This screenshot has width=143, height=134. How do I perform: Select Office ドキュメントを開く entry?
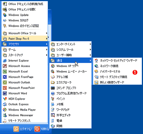[25, 9]
